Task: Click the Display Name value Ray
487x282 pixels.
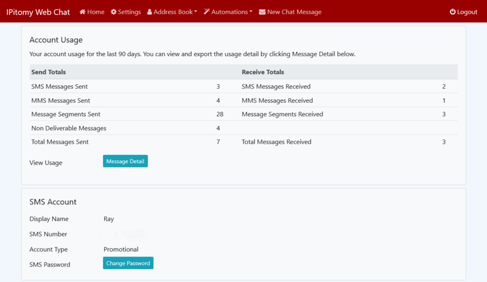Action: 109,219
